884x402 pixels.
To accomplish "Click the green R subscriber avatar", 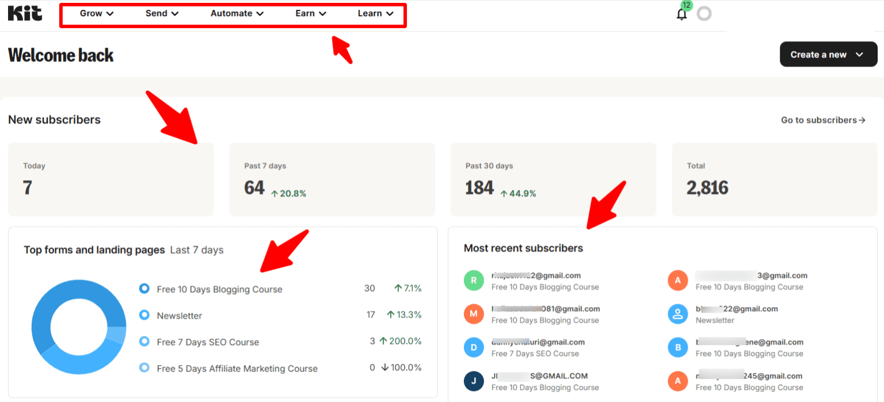I will tap(473, 281).
